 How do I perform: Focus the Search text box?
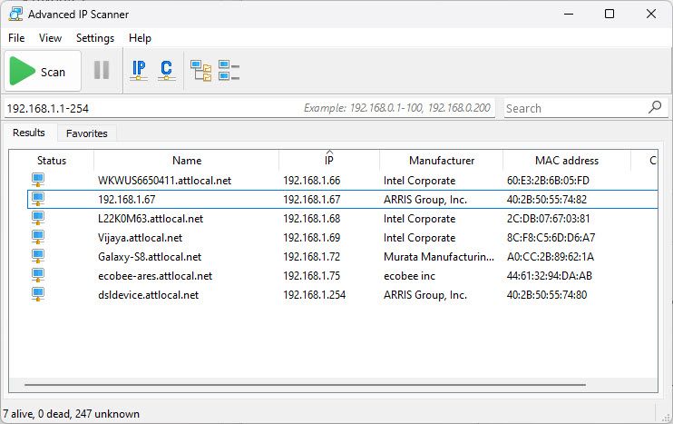tap(574, 108)
